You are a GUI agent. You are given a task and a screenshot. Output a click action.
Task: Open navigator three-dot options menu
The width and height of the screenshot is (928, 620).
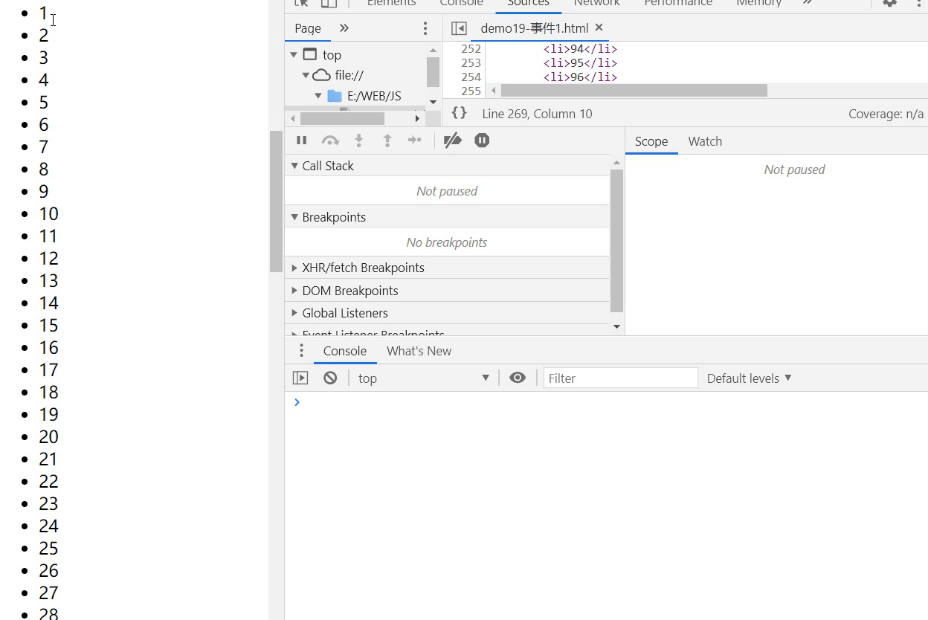tap(425, 28)
